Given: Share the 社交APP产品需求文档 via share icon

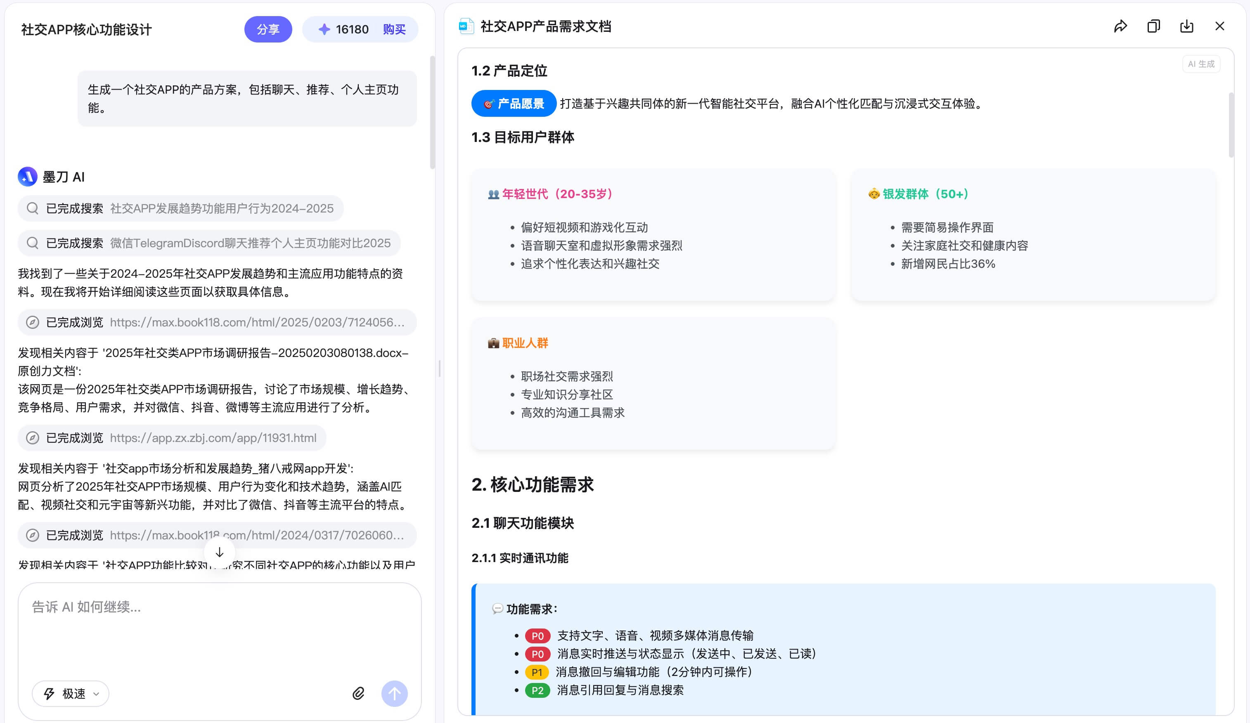Looking at the screenshot, I should point(1120,26).
